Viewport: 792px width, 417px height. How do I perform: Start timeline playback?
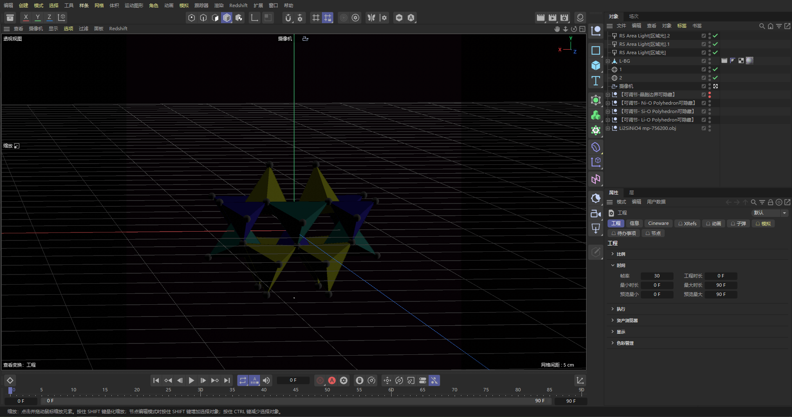coord(192,380)
